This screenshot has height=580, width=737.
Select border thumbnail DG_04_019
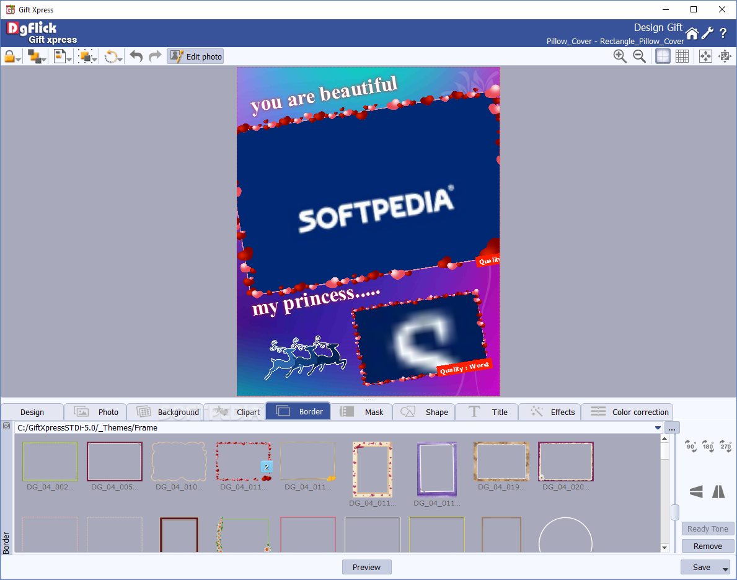coord(501,462)
